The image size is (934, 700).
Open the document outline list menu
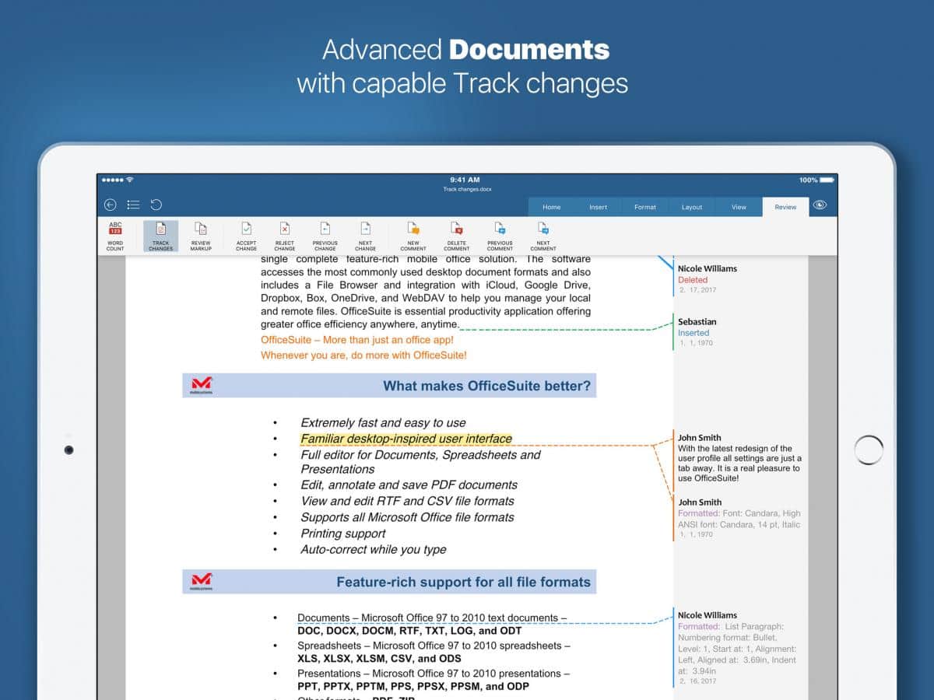click(133, 205)
